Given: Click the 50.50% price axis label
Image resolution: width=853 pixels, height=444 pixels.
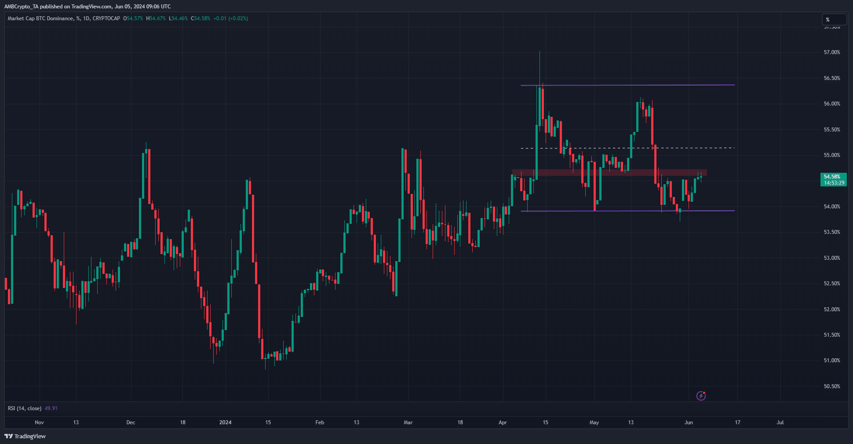Looking at the screenshot, I should (832, 386).
